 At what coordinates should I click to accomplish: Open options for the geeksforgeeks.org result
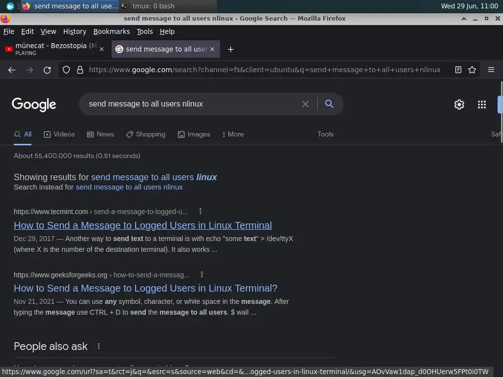(202, 274)
